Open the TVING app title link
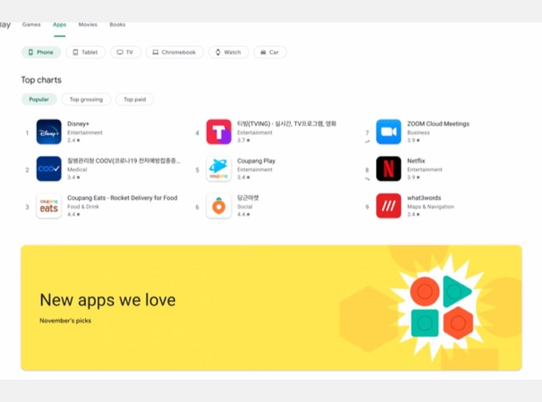 pos(287,123)
